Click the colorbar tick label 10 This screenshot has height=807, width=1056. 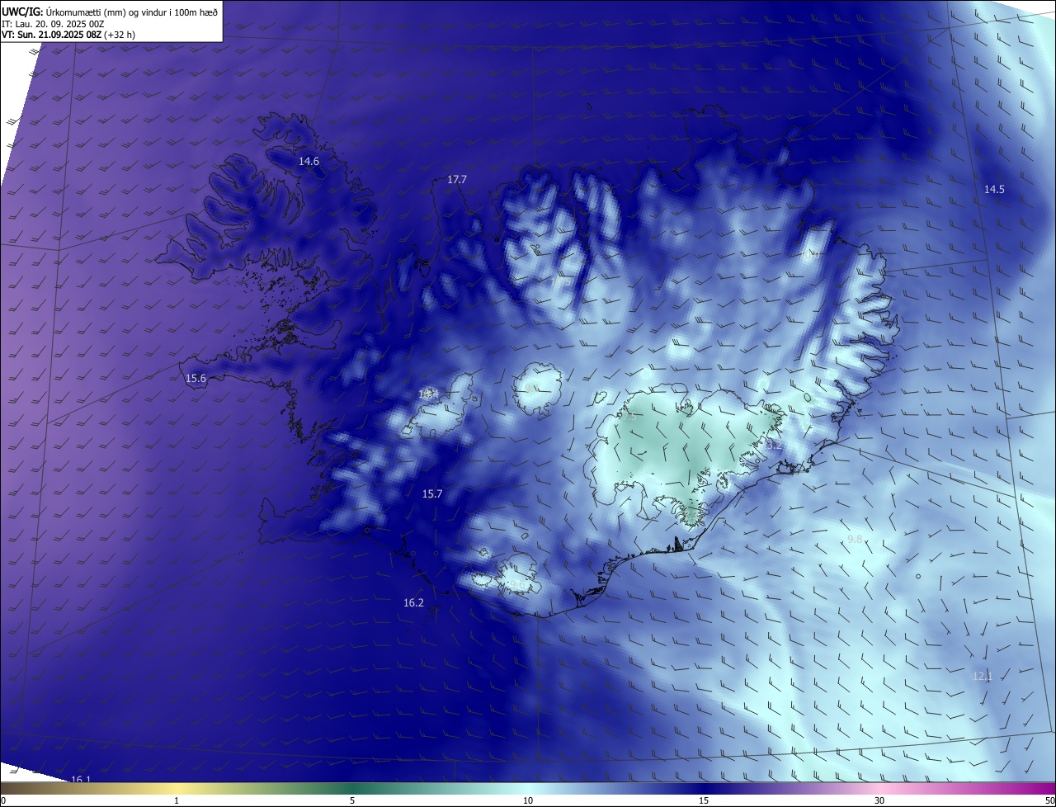click(528, 800)
